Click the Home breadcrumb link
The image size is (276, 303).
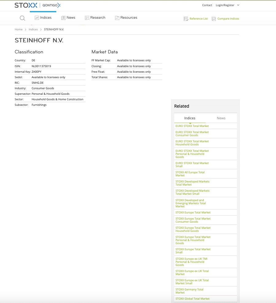pos(18,29)
